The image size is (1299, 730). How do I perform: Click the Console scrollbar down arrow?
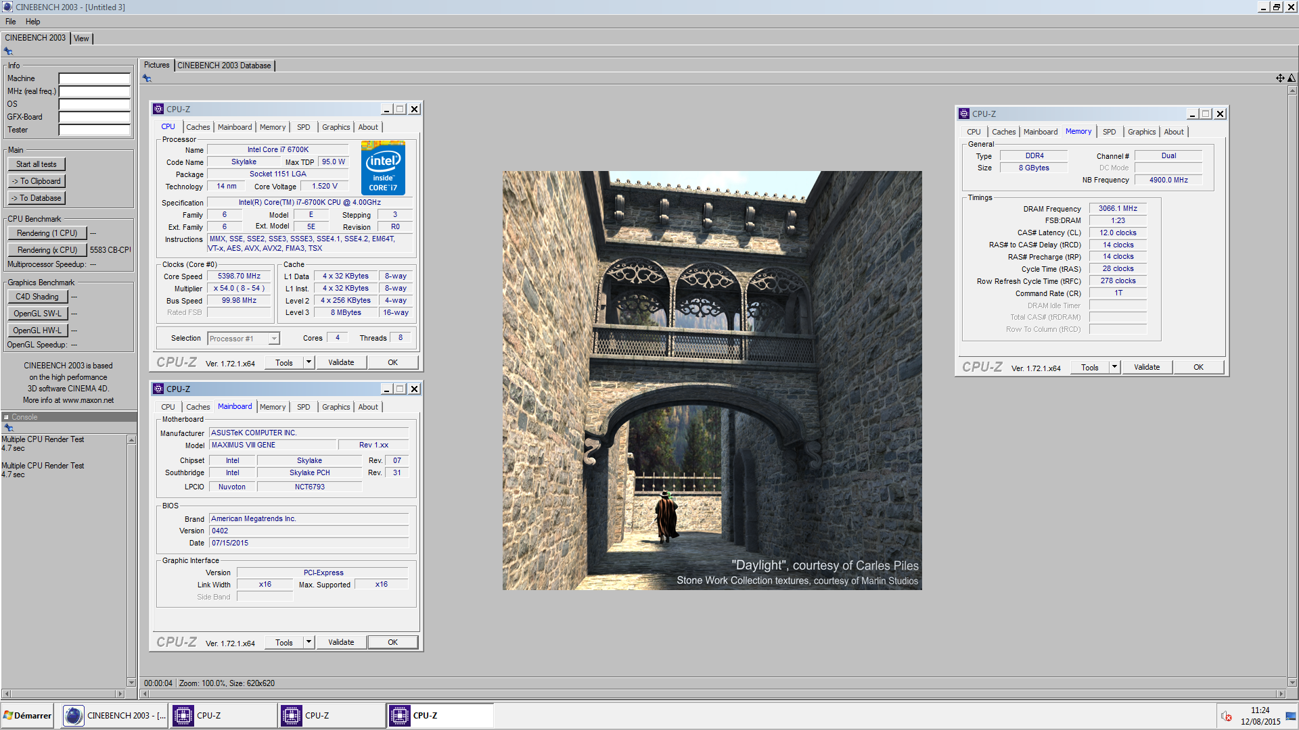pos(131,683)
